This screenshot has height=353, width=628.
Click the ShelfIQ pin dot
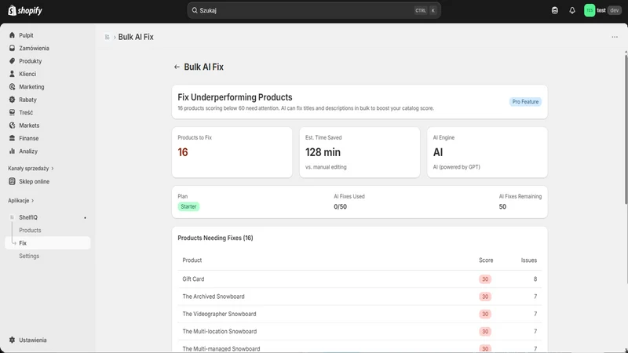(85, 218)
